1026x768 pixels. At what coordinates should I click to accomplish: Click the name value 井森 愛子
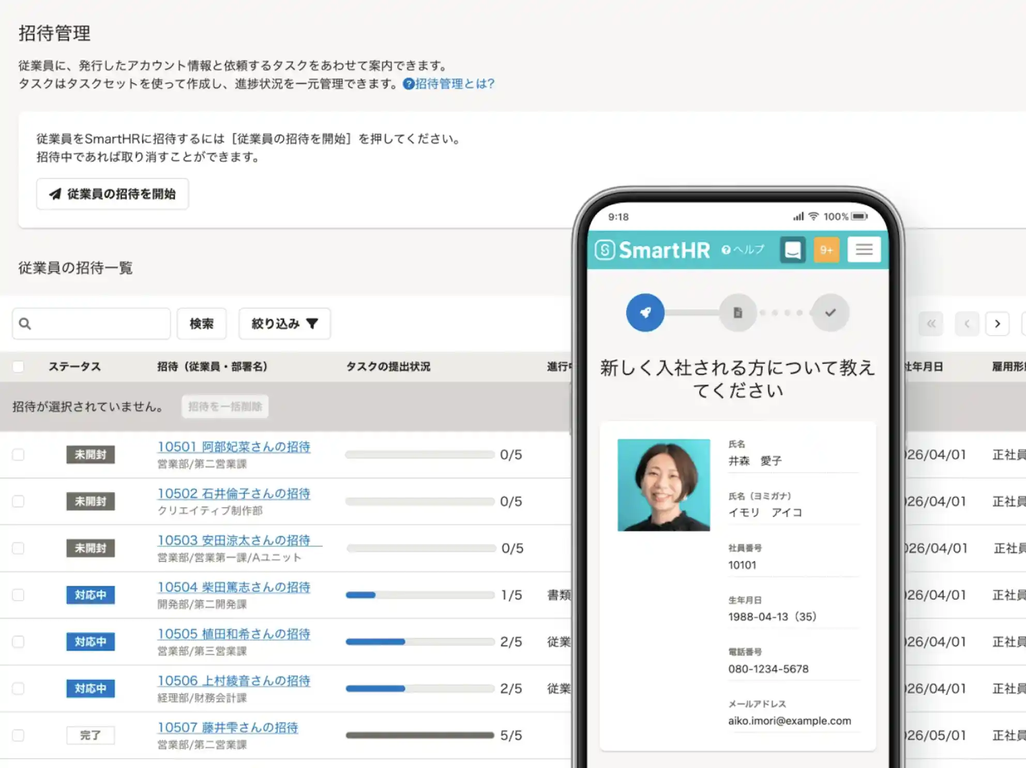[755, 460]
